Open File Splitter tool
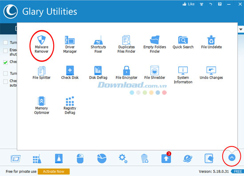The height and width of the screenshot is (176, 244). tap(42, 73)
